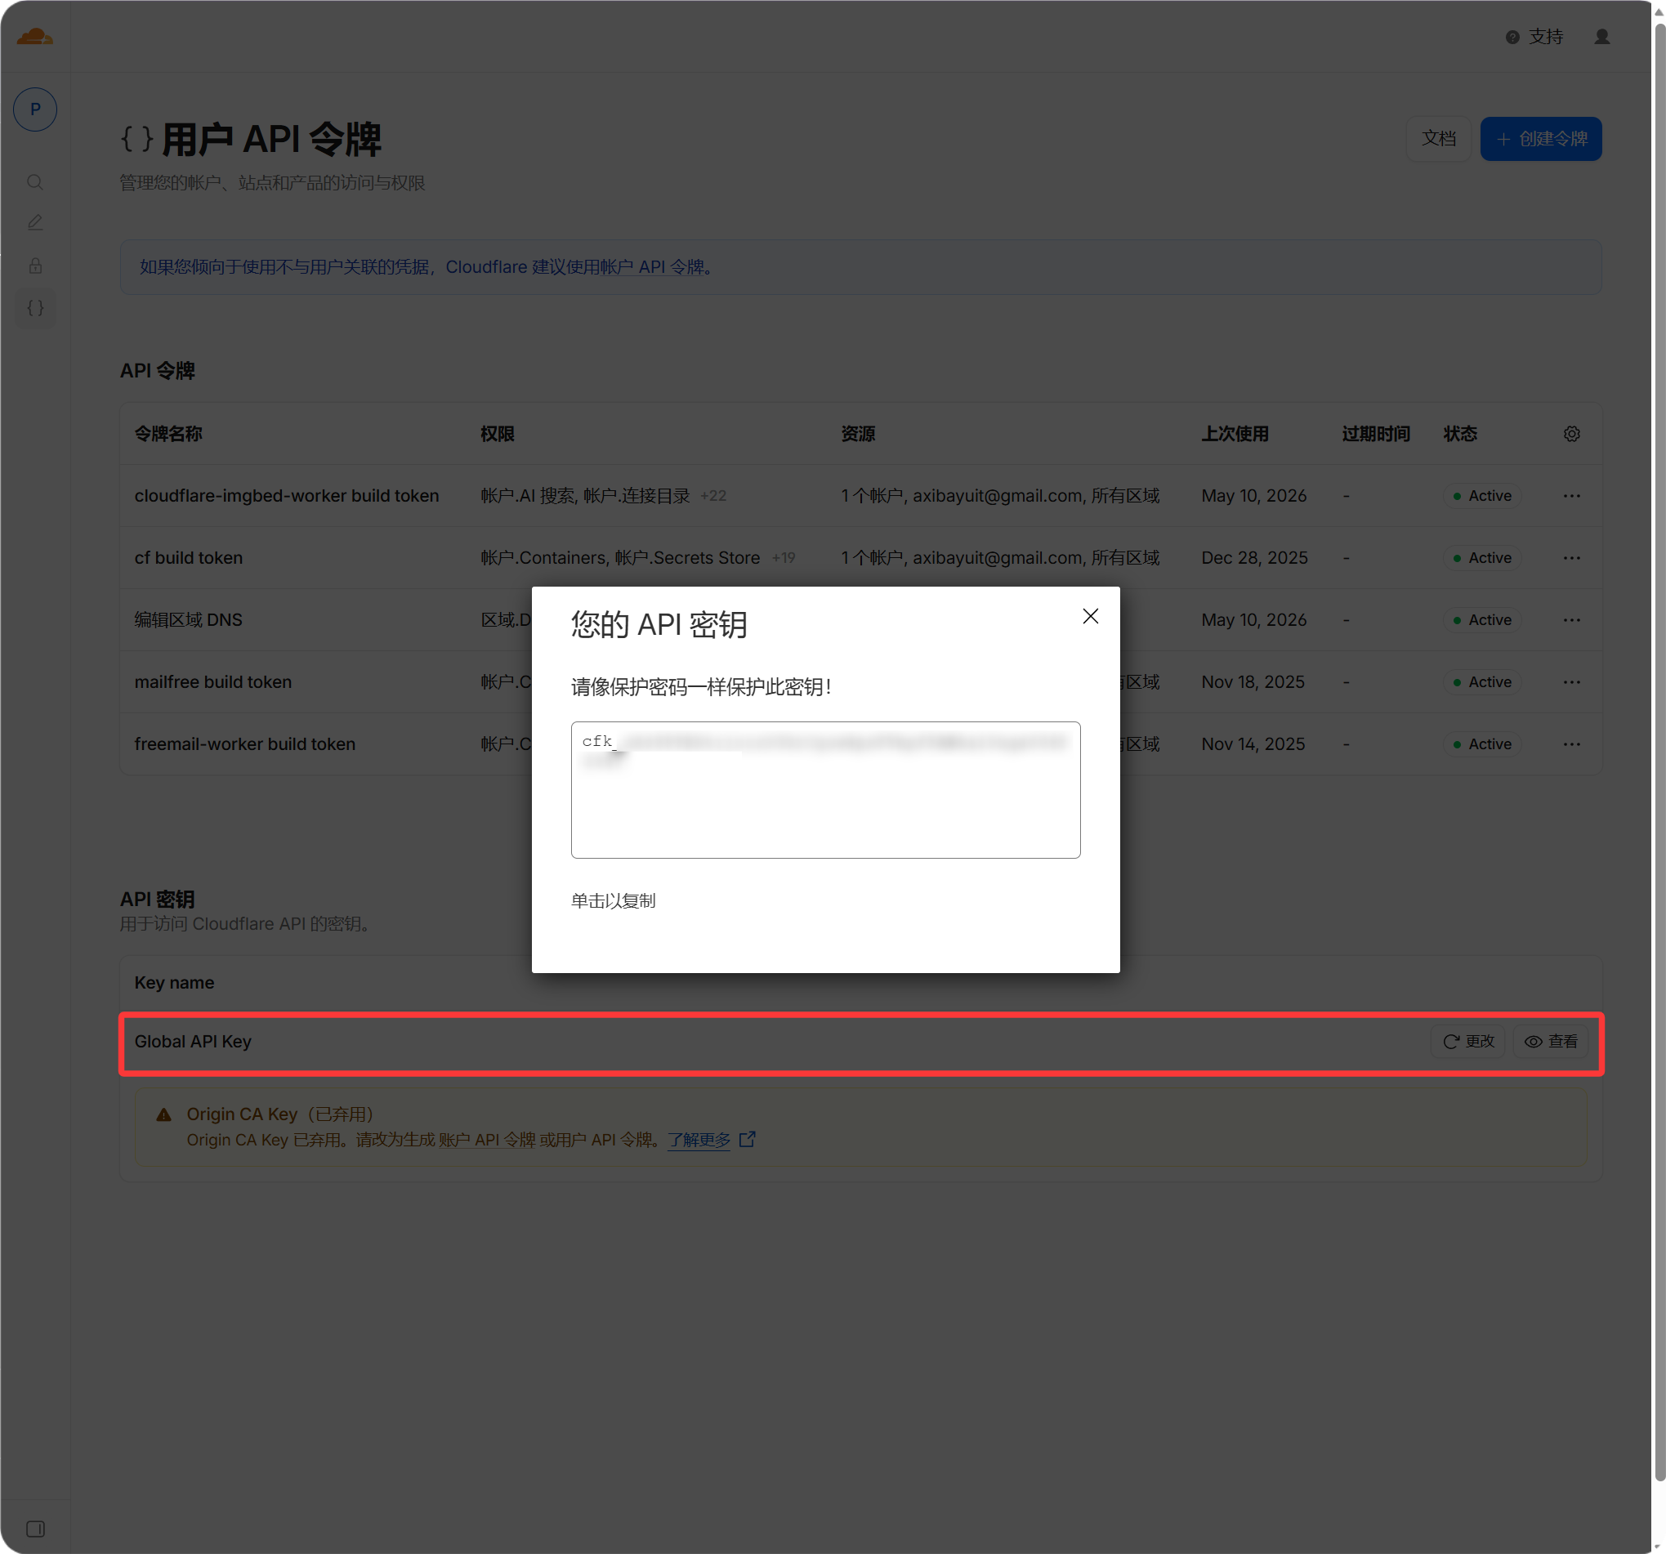Click the 创建令牌 create token button

click(1540, 138)
